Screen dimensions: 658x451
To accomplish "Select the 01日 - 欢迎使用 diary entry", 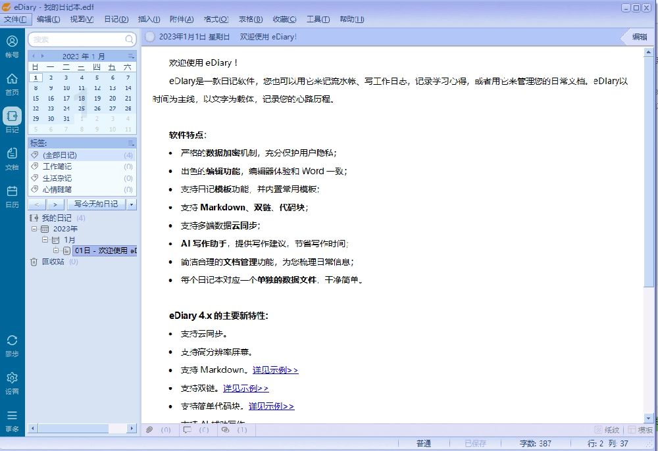I will (x=105, y=250).
